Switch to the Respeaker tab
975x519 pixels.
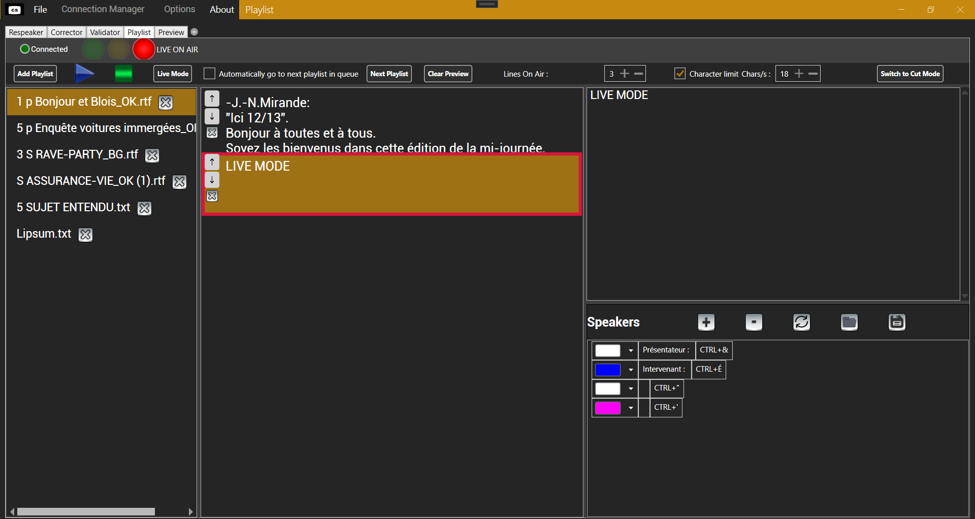pos(26,32)
